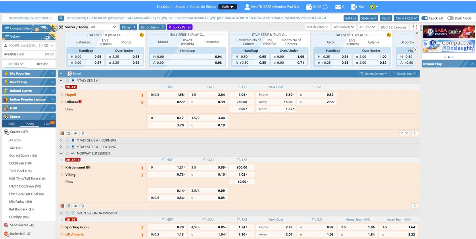
Task: Open the China Odds dropdown
Action: coord(406,18)
